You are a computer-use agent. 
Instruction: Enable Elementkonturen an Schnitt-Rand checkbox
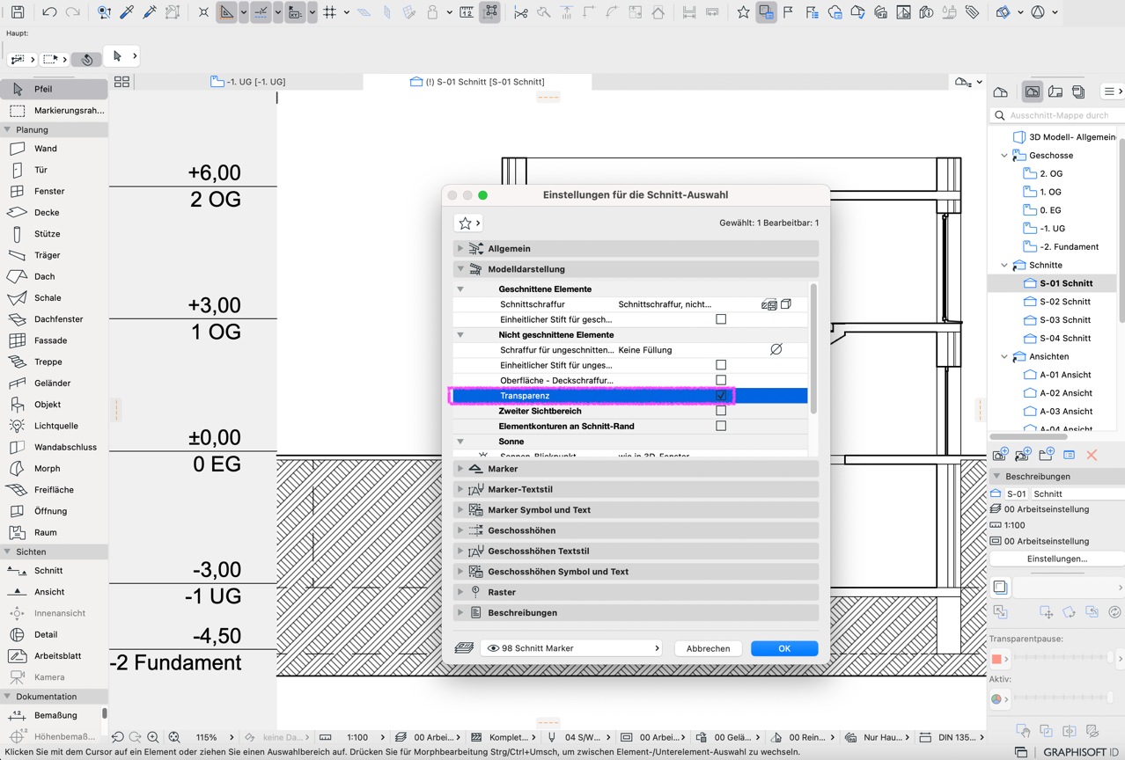721,426
